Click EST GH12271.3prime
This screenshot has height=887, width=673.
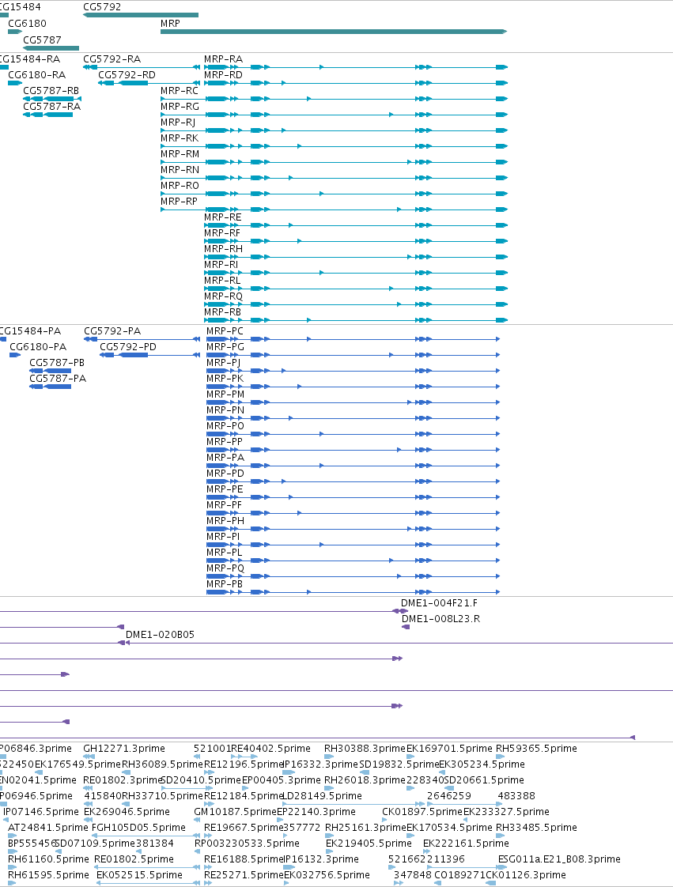click(124, 749)
